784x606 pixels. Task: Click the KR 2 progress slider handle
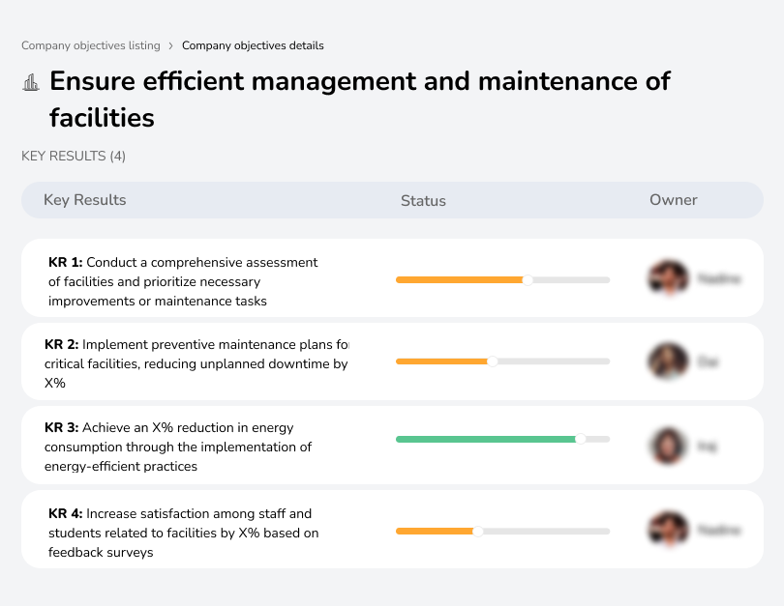tap(493, 361)
